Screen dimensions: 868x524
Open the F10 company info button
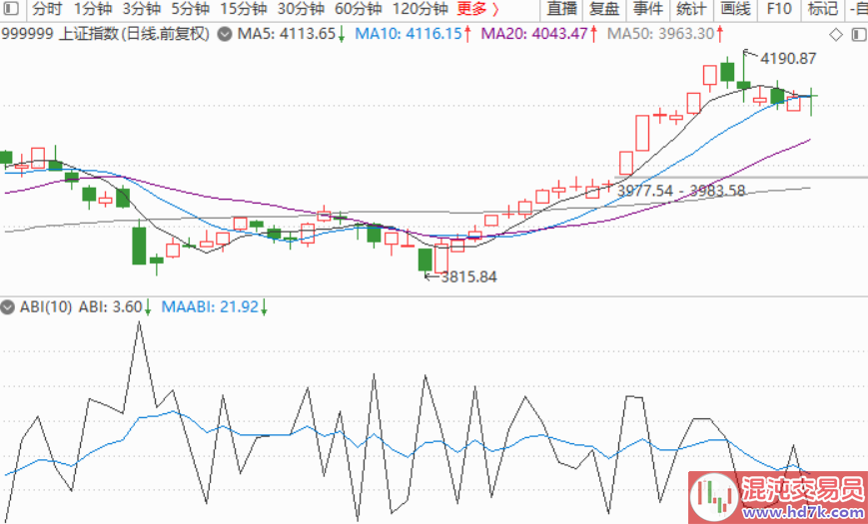tap(779, 10)
